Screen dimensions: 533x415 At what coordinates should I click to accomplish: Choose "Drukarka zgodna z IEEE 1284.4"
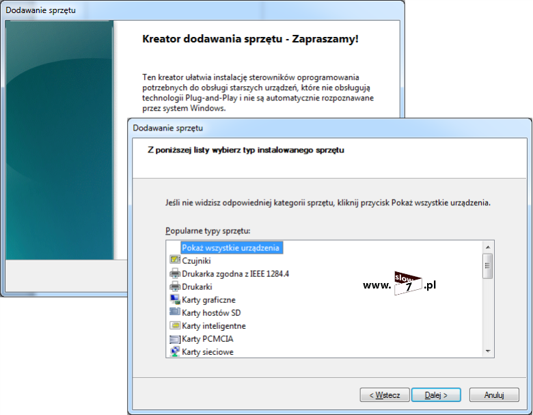pos(235,274)
